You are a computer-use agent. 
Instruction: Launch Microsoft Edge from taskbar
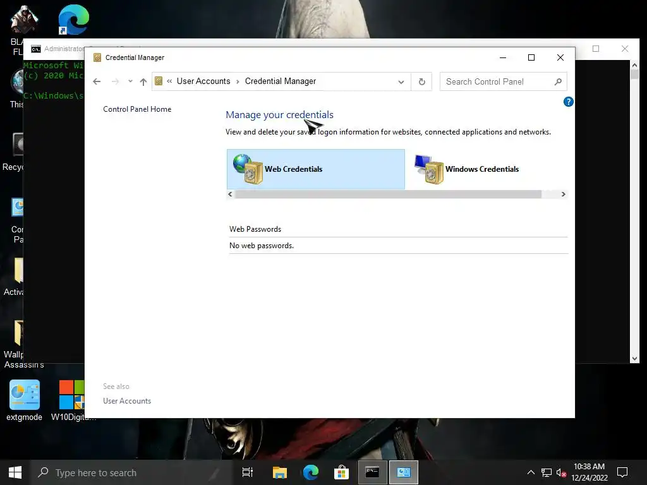click(x=310, y=472)
